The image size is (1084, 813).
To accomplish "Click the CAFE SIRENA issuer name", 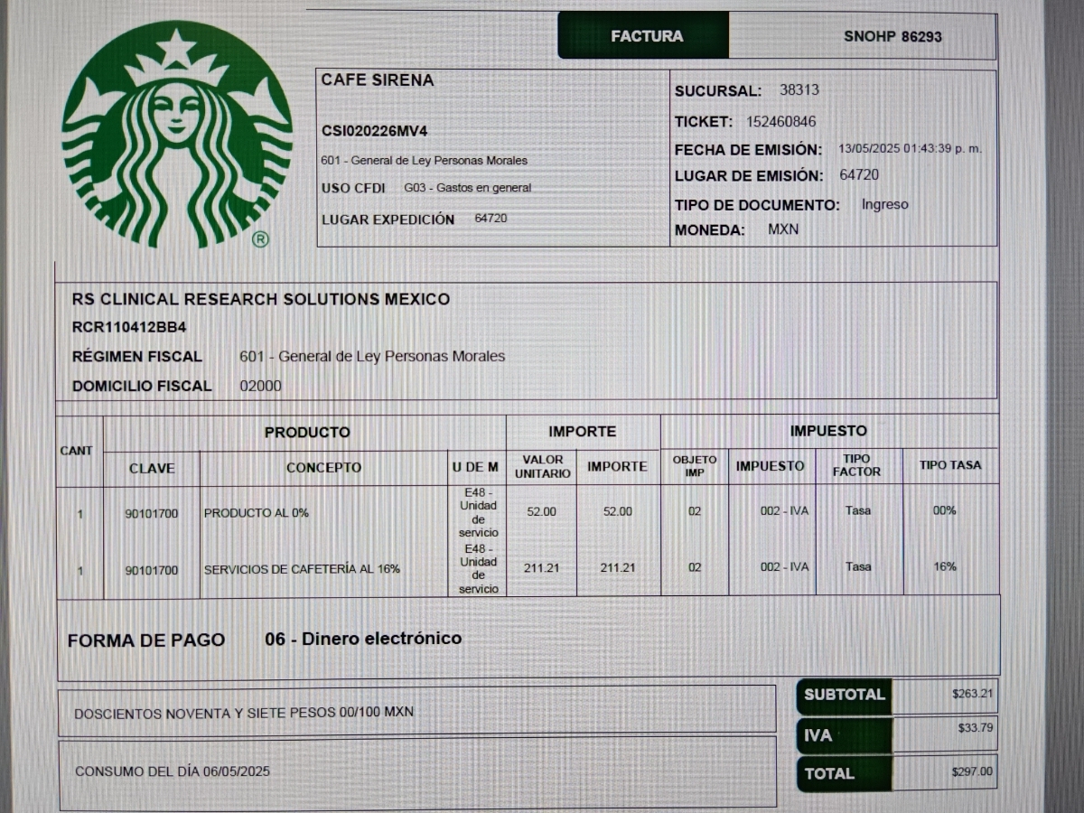I will point(378,80).
